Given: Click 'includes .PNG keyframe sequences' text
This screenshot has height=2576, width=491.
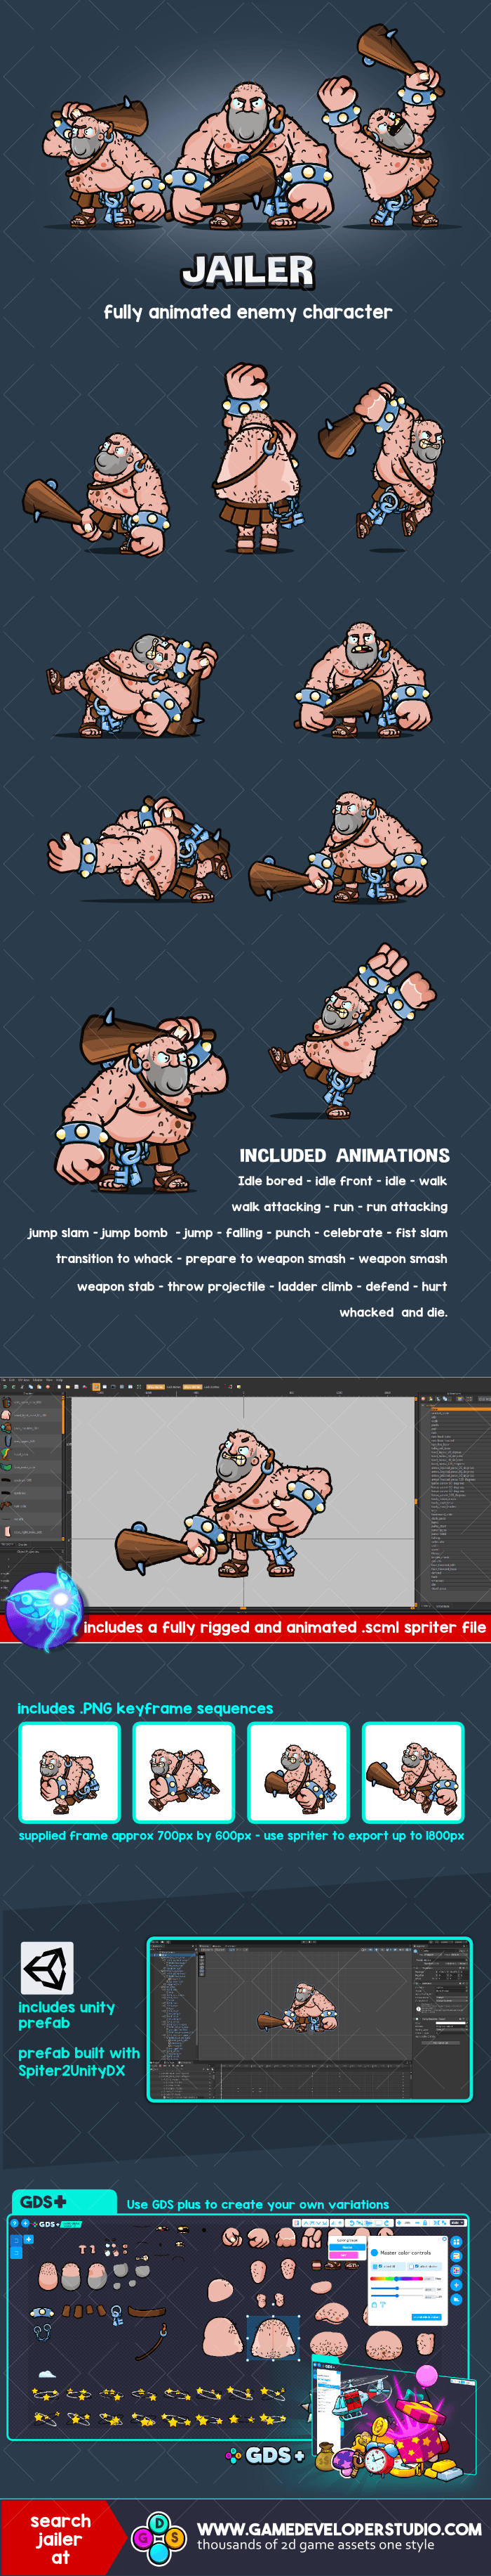Looking at the screenshot, I should click(x=144, y=1708).
